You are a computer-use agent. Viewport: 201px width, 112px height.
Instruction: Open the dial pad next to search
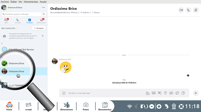tap(44, 14)
